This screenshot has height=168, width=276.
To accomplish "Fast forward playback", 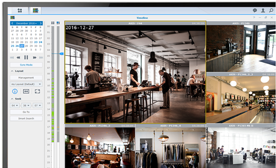I will [34, 58].
